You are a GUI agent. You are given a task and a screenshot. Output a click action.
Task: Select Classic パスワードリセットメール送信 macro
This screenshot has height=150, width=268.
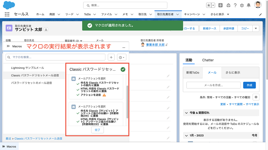point(35,75)
